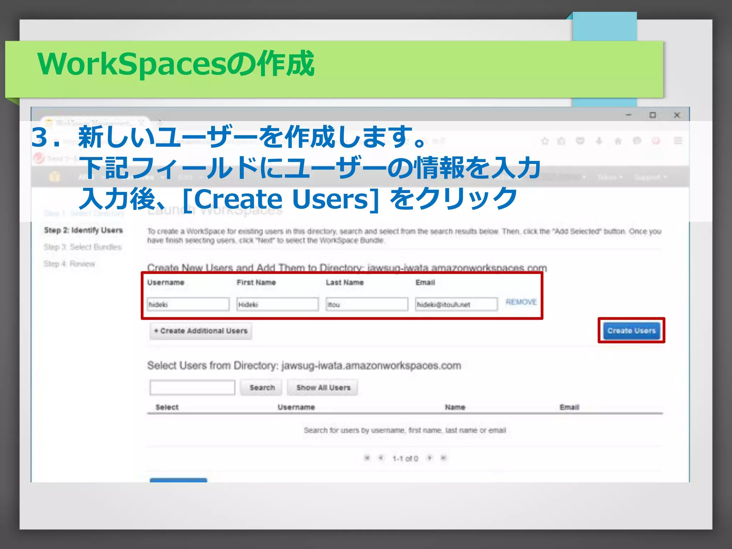
Task: Open the Tokyo region dropdown
Action: [x=610, y=177]
